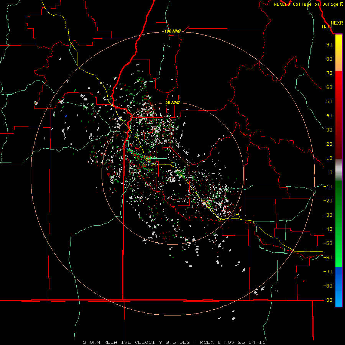Click the gray zero-velocity segment of color bar
345x345 pixels.
tap(338, 170)
